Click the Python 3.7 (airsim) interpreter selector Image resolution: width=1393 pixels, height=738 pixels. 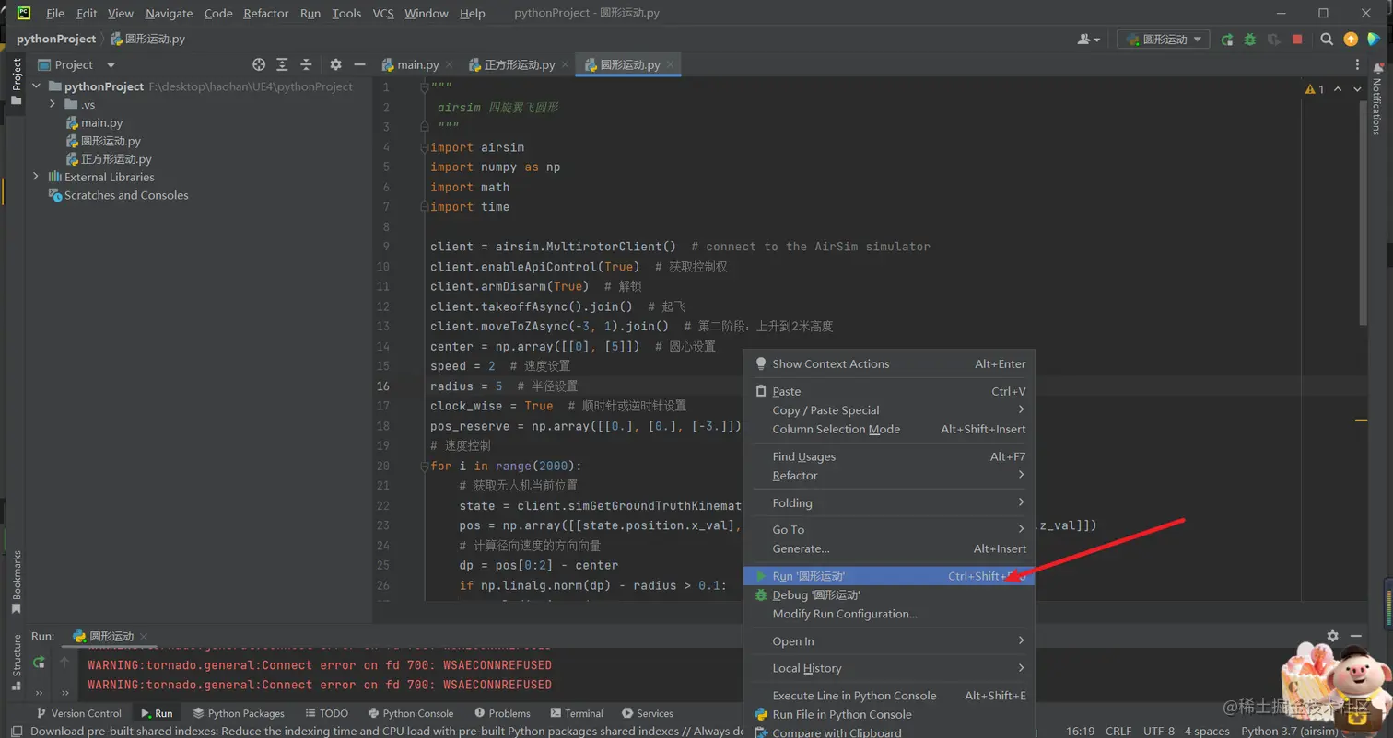click(1284, 731)
